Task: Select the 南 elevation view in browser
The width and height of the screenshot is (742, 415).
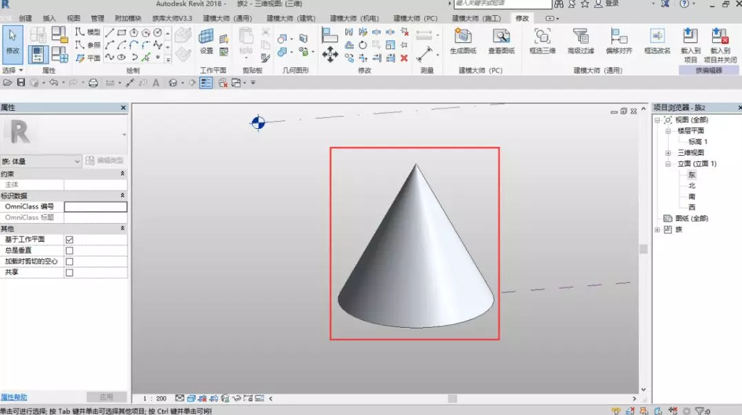Action: [x=691, y=197]
